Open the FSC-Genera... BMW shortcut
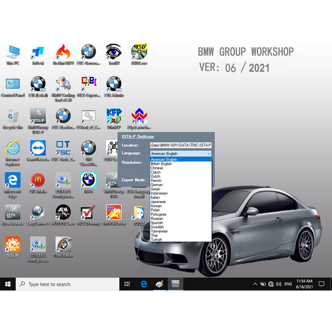 pyautogui.click(x=89, y=54)
